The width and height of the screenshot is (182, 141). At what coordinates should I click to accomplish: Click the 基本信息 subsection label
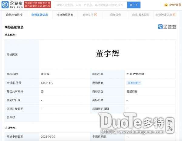(x=10, y=35)
